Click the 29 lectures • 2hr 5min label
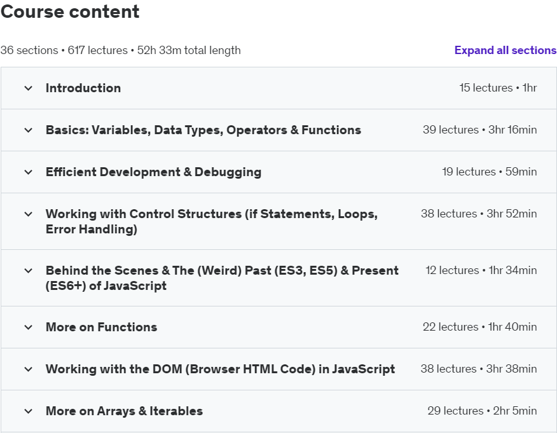 pos(482,411)
